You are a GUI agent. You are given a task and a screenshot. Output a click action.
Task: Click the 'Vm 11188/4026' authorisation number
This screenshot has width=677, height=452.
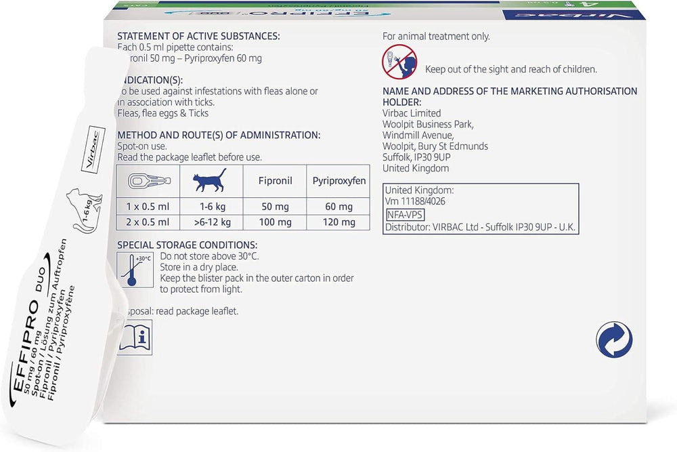coord(414,201)
